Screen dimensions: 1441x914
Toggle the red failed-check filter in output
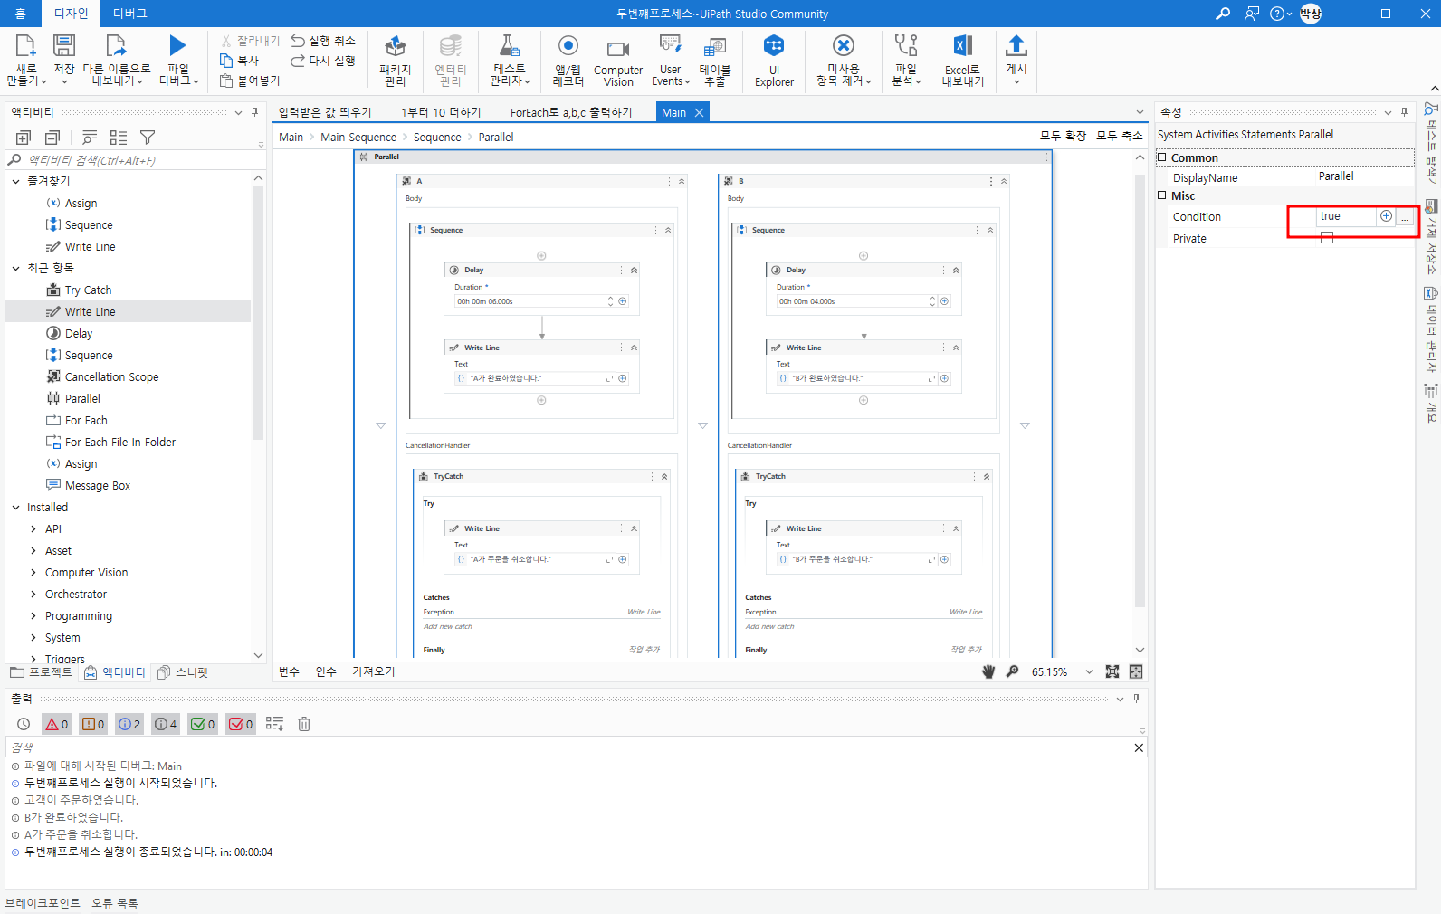(241, 724)
